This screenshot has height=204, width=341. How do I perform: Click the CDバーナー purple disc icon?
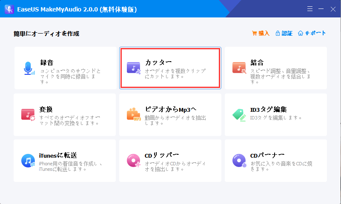239,161
